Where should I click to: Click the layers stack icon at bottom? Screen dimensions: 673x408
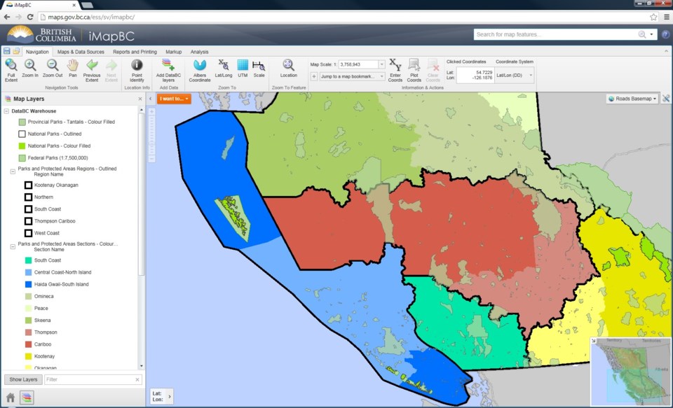coord(27,398)
